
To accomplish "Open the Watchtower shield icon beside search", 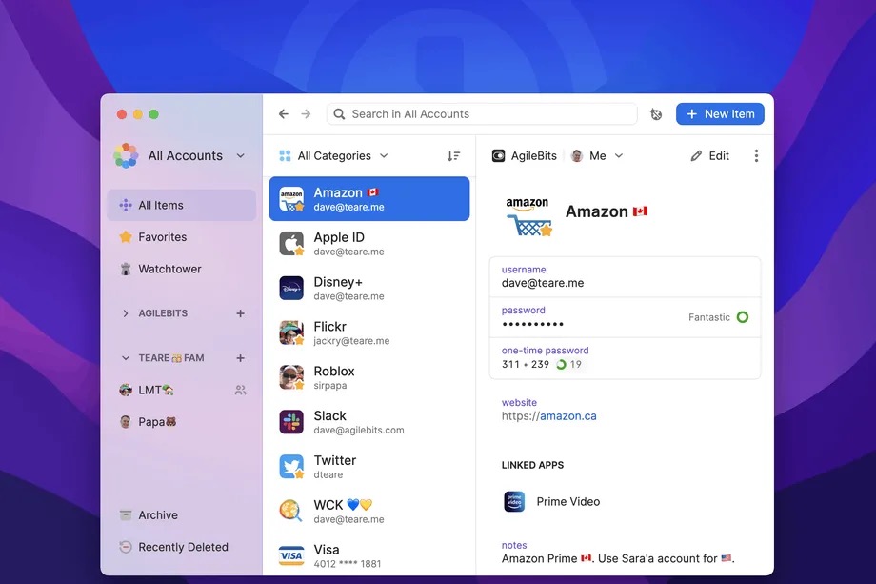I will [x=656, y=114].
